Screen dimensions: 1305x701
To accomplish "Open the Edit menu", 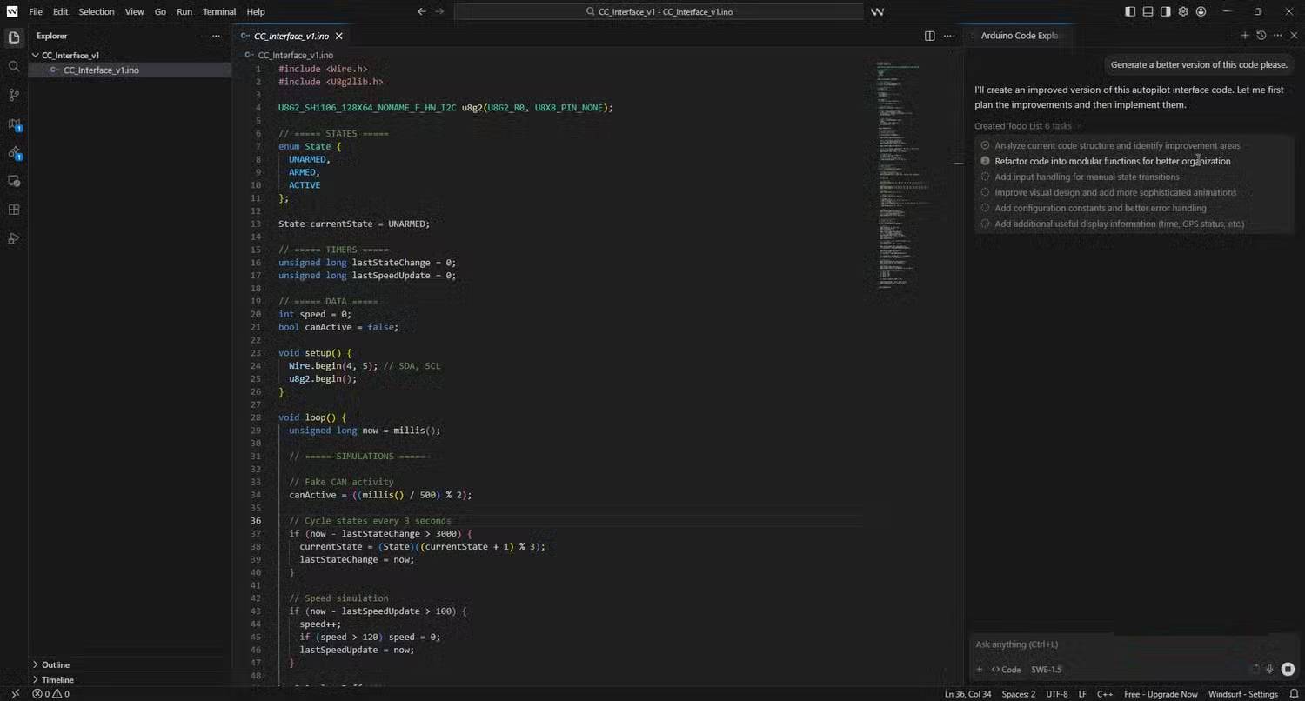I will [60, 11].
